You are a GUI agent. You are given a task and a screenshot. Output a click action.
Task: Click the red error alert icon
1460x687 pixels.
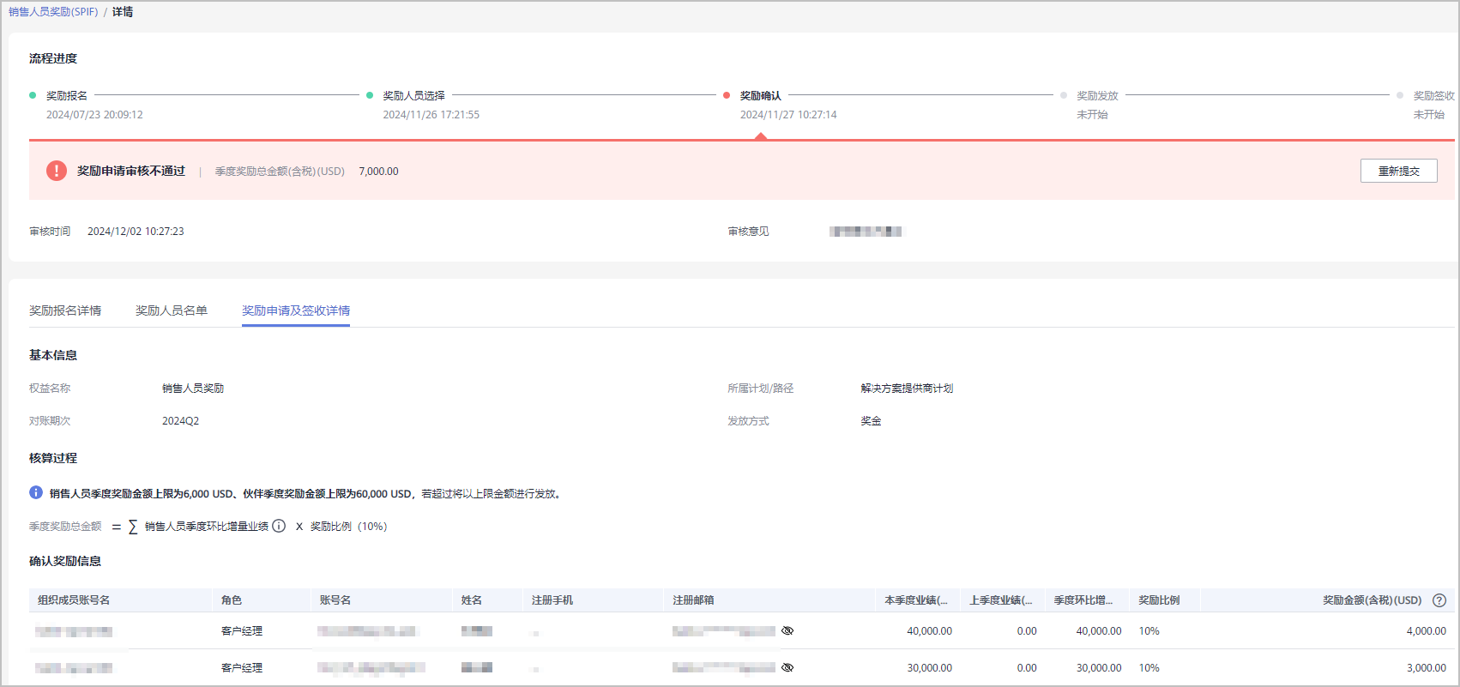pos(57,171)
